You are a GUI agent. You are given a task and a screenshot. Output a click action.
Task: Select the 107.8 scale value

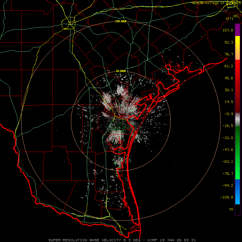tap(228, 30)
